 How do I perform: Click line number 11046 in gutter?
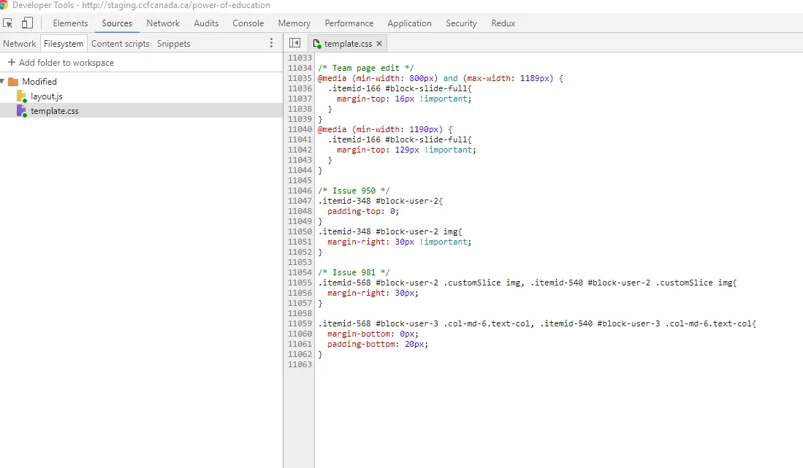click(x=300, y=191)
